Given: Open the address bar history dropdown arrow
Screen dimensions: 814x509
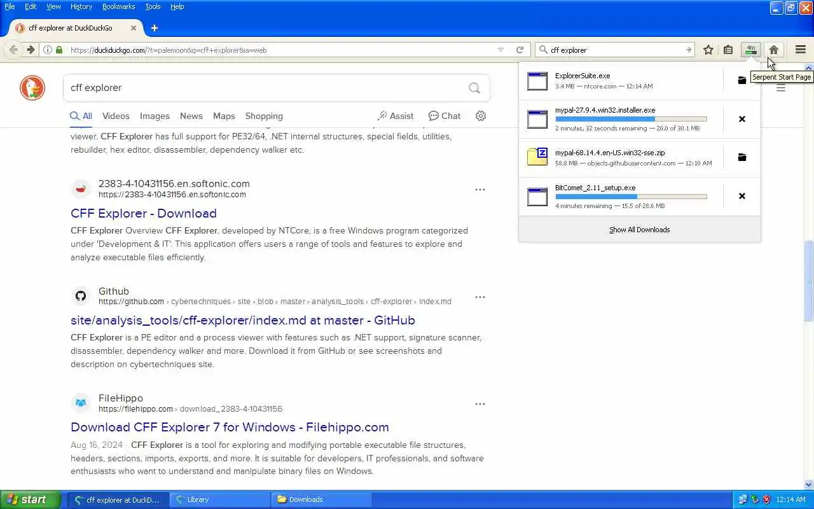Looking at the screenshot, I should [500, 50].
